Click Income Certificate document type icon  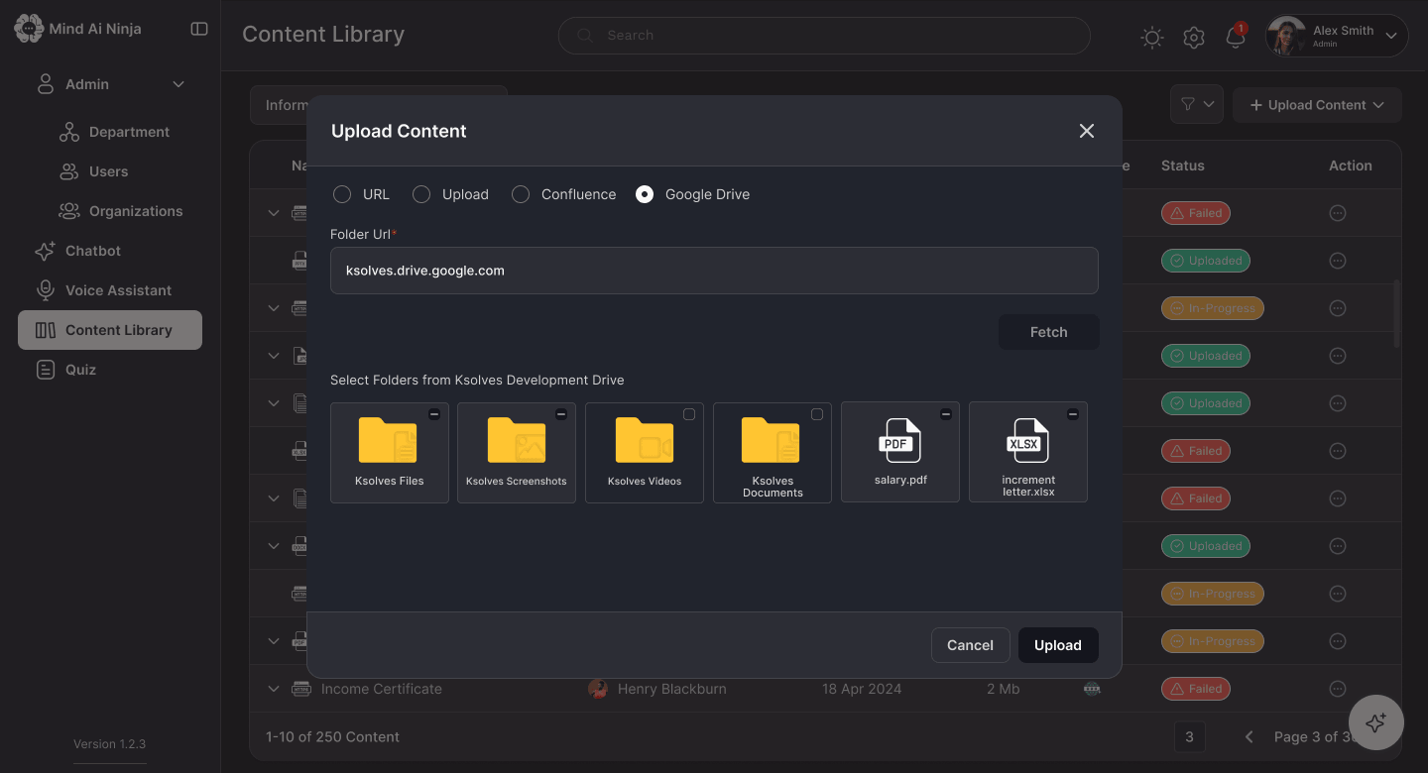301,689
